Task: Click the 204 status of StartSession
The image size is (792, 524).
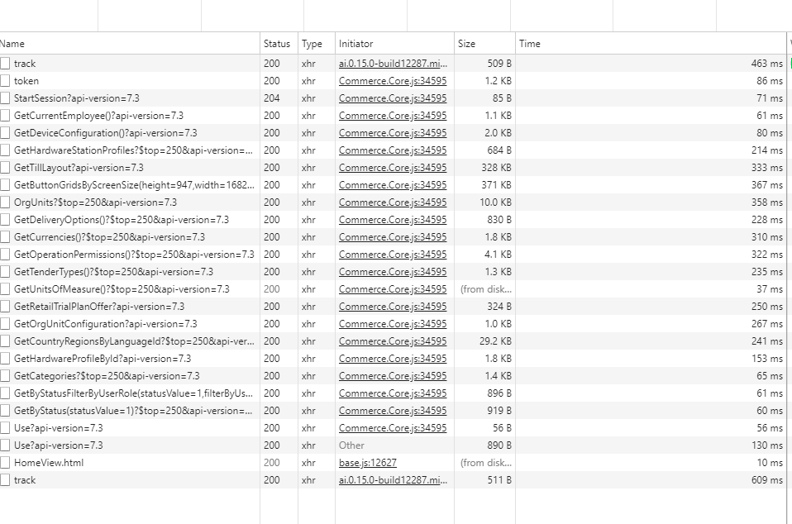Action: click(x=272, y=98)
